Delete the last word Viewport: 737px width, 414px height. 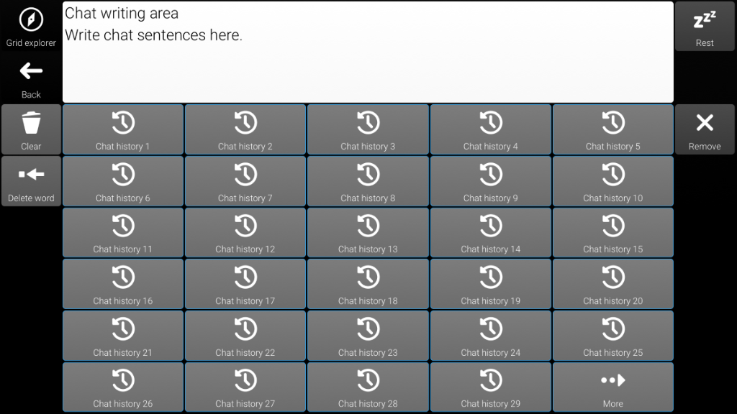pyautogui.click(x=31, y=181)
